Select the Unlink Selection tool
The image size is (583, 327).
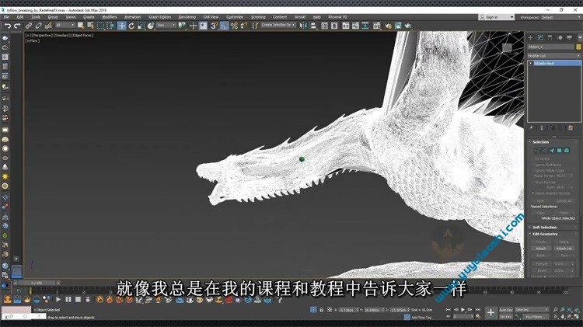coord(38,26)
